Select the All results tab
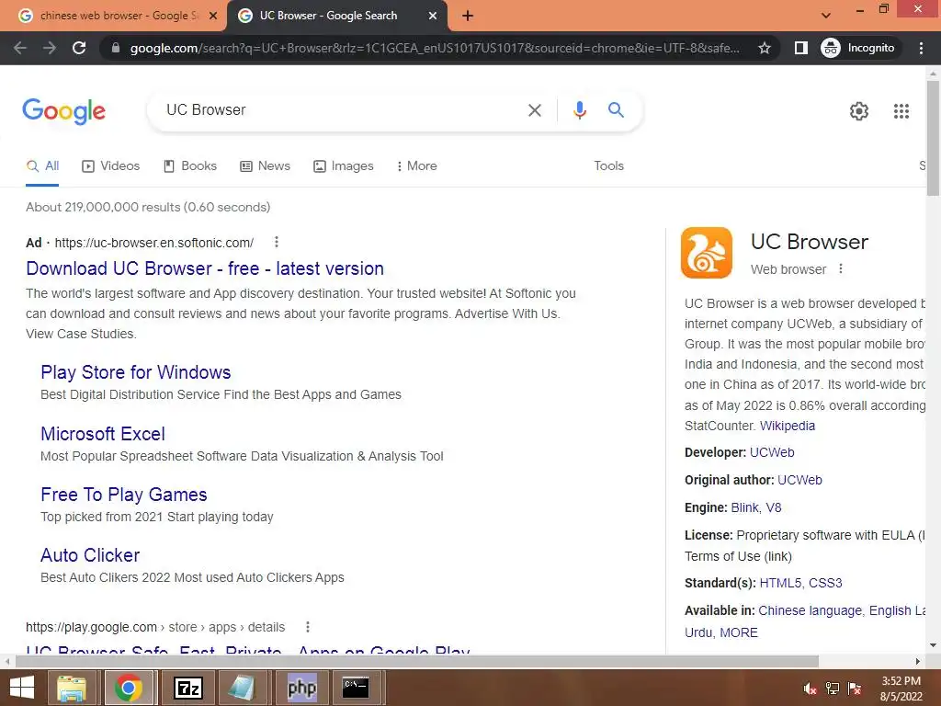The width and height of the screenshot is (941, 706). coord(42,166)
